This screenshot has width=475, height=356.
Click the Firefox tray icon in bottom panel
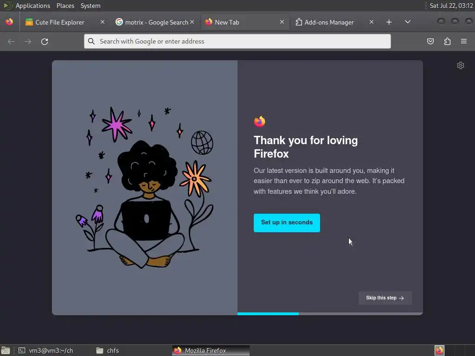click(x=439, y=350)
